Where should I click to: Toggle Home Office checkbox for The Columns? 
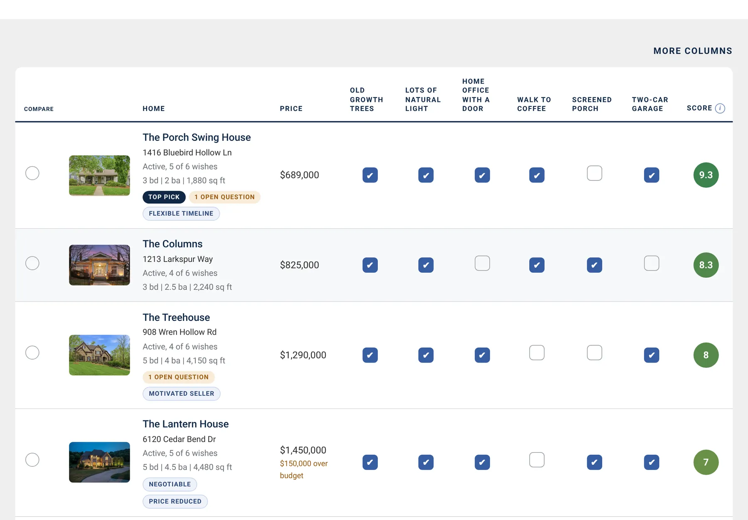tap(482, 263)
